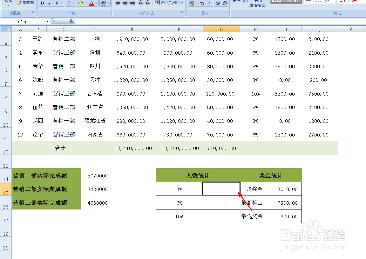This screenshot has height=259, width=366.
Task: Open underline style dropdown arrow
Action: click(62, 3)
